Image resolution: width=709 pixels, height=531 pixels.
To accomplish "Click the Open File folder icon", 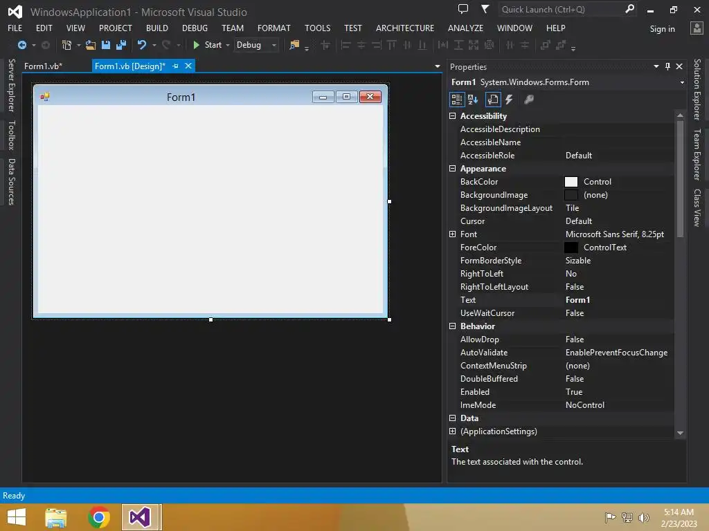I will click(x=91, y=45).
